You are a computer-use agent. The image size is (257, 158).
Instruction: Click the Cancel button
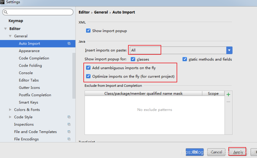point(217,152)
